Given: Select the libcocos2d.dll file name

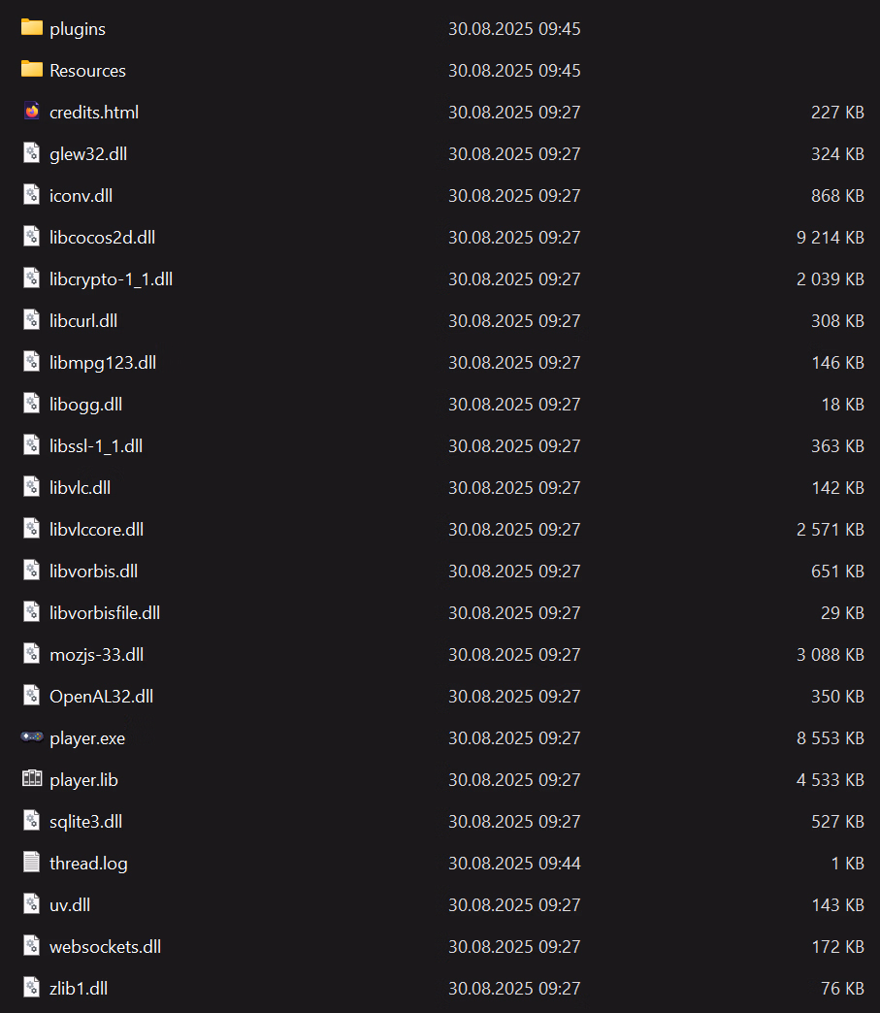Looking at the screenshot, I should pos(102,237).
